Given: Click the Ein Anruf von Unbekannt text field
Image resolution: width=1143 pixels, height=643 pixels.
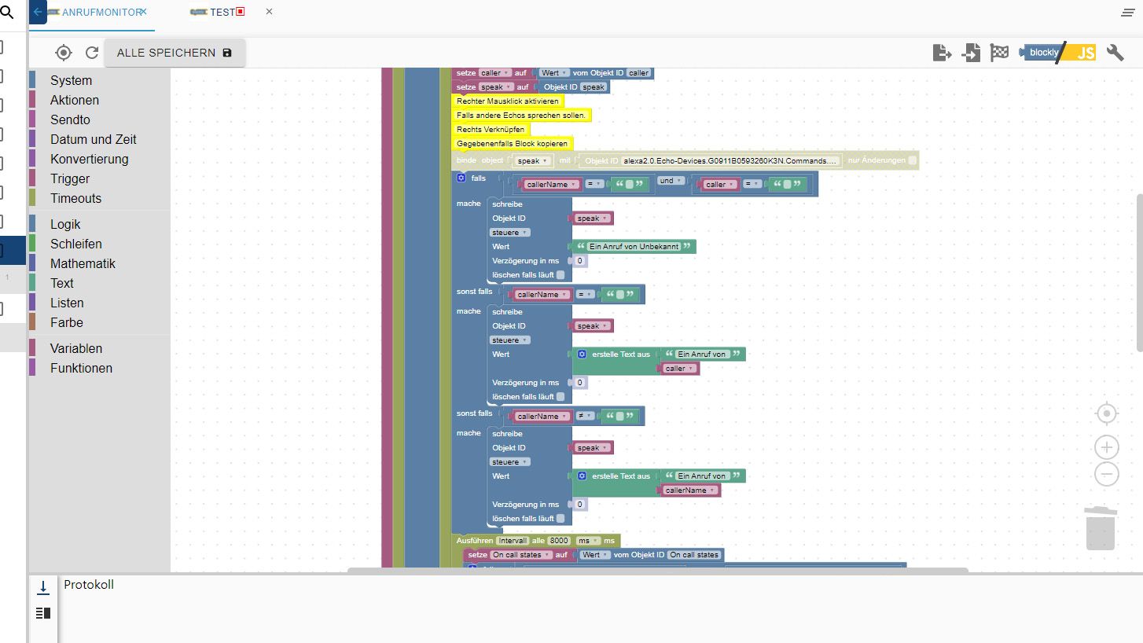Looking at the screenshot, I should 634,247.
